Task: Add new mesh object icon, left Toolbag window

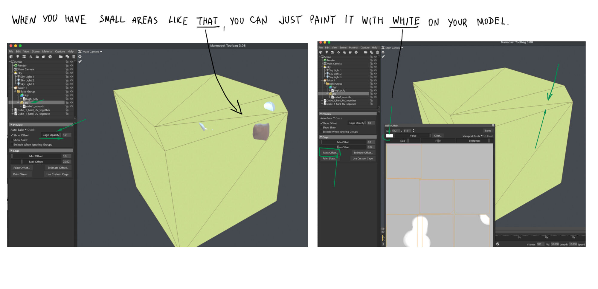Action: 11,57
